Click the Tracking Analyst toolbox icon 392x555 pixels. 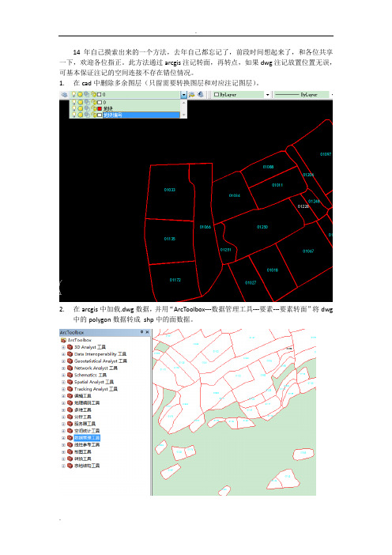point(70,389)
